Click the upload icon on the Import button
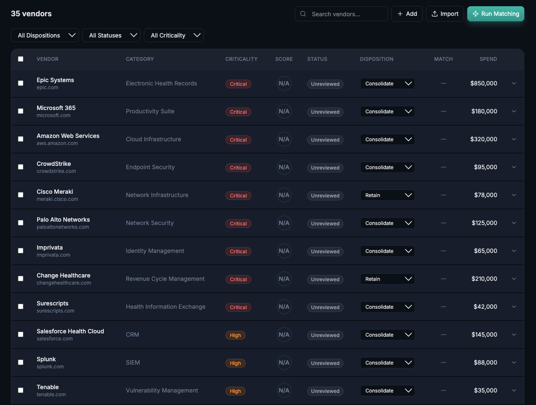Viewport: 536px width, 405px height. (435, 14)
